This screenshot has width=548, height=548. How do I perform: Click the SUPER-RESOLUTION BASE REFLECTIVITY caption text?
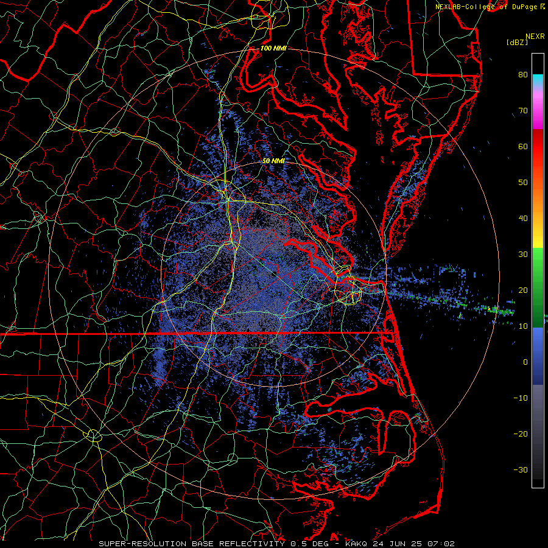[192, 544]
